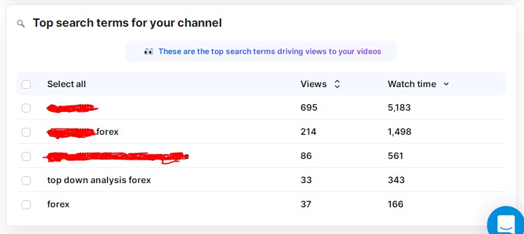The height and width of the screenshot is (234, 524).
Task: Enable checkbox beside 'forex' term
Action: tap(26, 204)
